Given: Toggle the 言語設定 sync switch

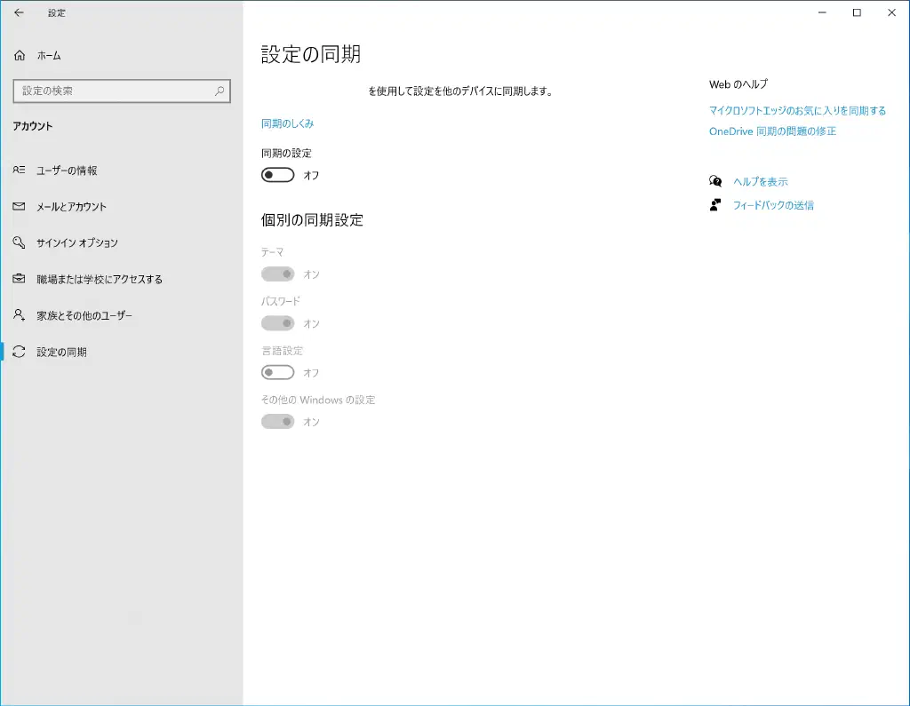Looking at the screenshot, I should coord(277,373).
